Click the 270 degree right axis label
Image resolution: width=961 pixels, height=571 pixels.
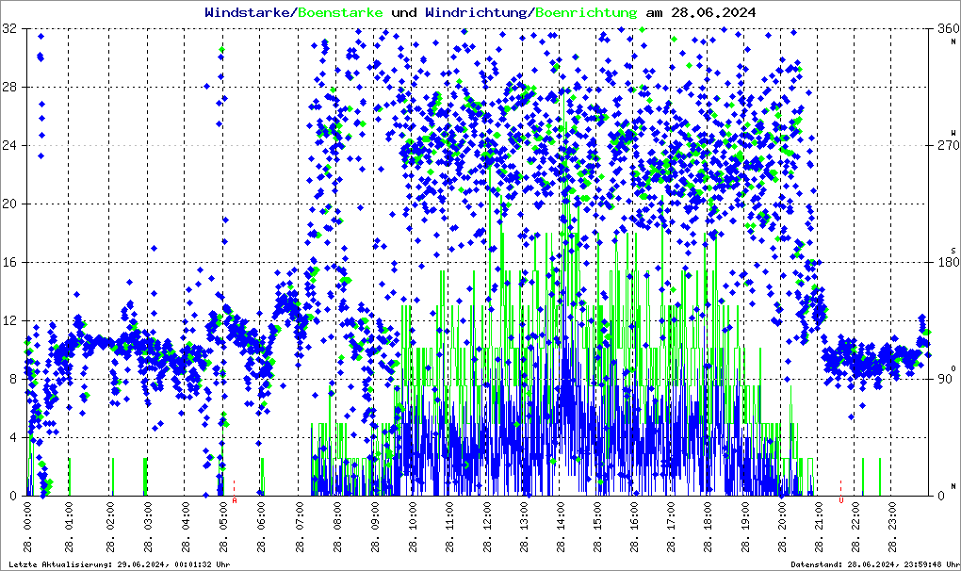(x=947, y=146)
